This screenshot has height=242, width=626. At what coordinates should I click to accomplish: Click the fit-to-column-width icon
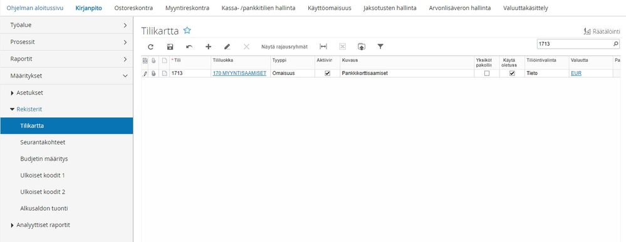[323, 47]
